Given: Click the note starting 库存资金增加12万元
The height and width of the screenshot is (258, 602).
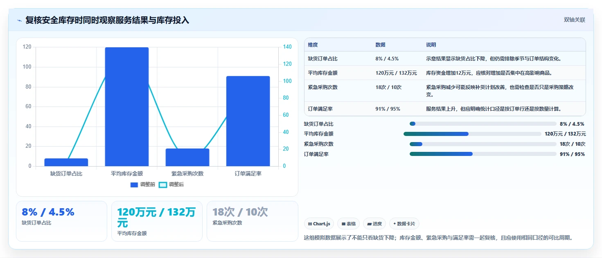Looking at the screenshot, I should coord(489,73).
